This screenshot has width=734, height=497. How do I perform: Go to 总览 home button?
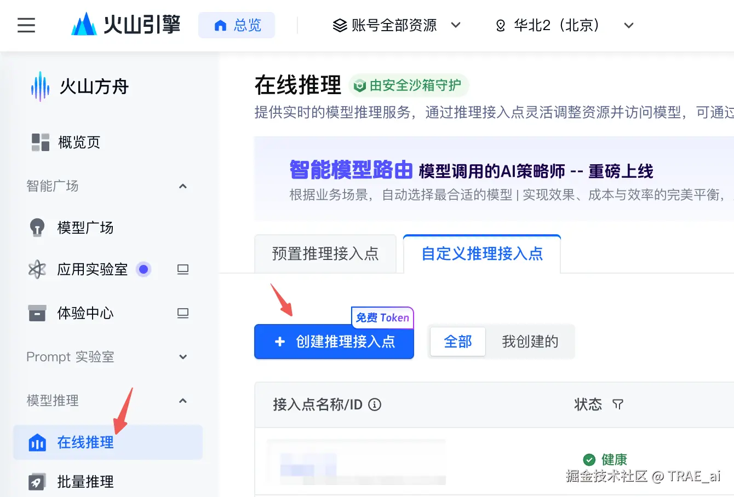coord(237,25)
